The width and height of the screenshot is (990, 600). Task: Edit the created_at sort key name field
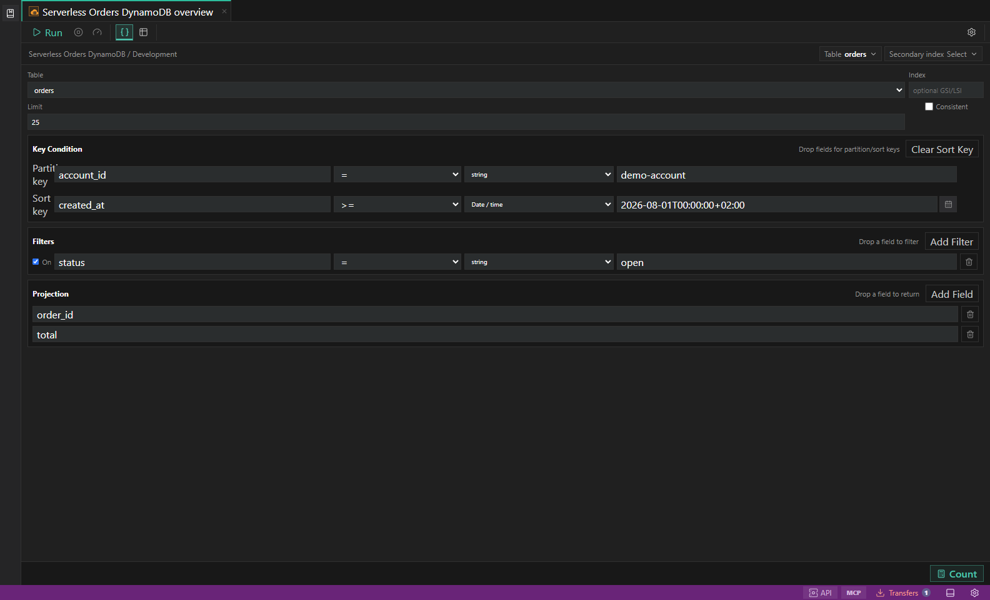[x=192, y=205]
